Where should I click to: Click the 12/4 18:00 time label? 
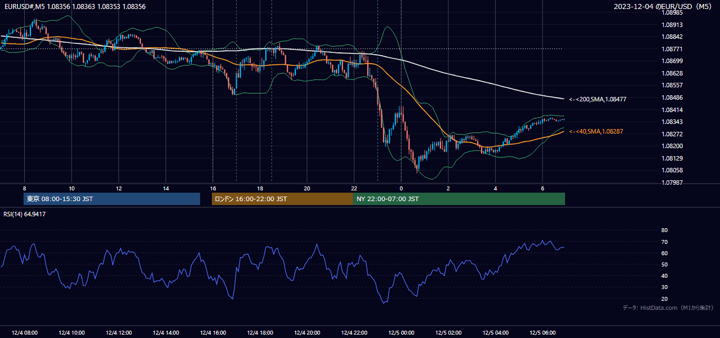click(x=260, y=333)
